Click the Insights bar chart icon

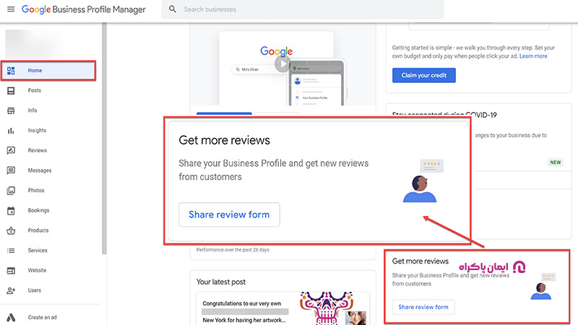pos(11,131)
